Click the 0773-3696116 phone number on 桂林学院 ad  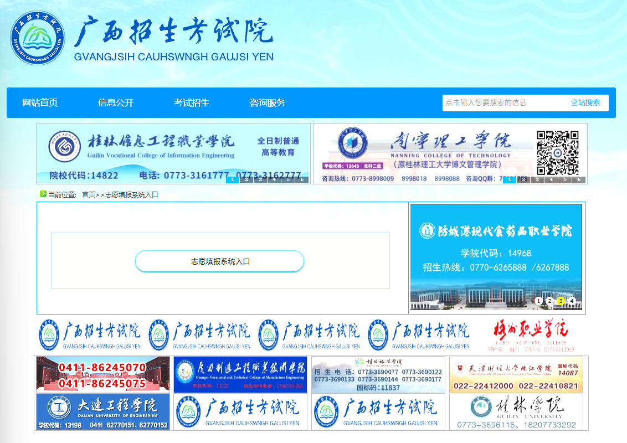point(486,425)
